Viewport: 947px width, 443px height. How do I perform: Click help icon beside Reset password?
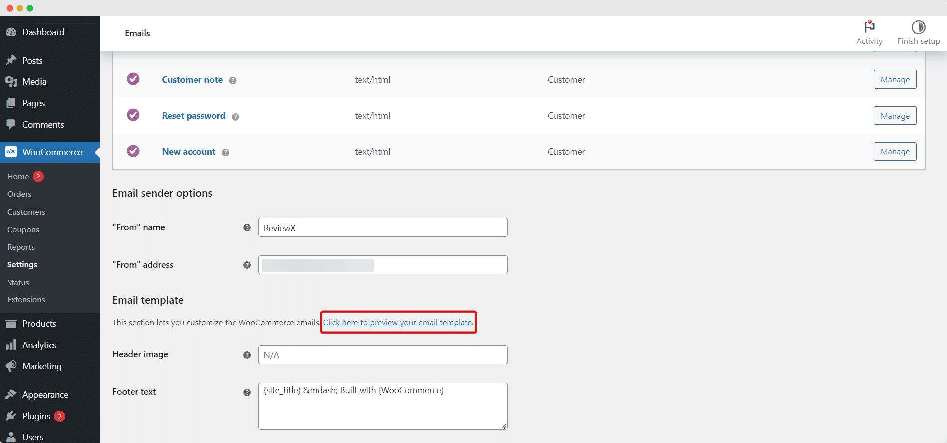[236, 117]
